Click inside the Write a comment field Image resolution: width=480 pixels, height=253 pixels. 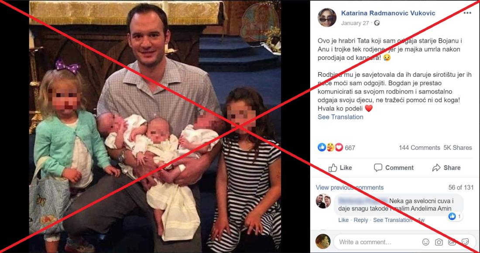[377, 242]
